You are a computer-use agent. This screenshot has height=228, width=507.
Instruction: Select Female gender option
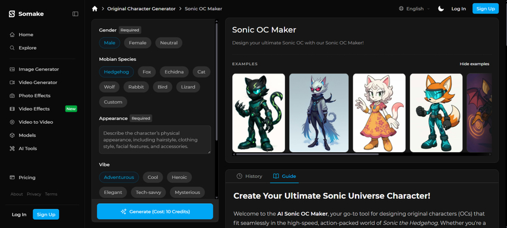[x=138, y=43]
